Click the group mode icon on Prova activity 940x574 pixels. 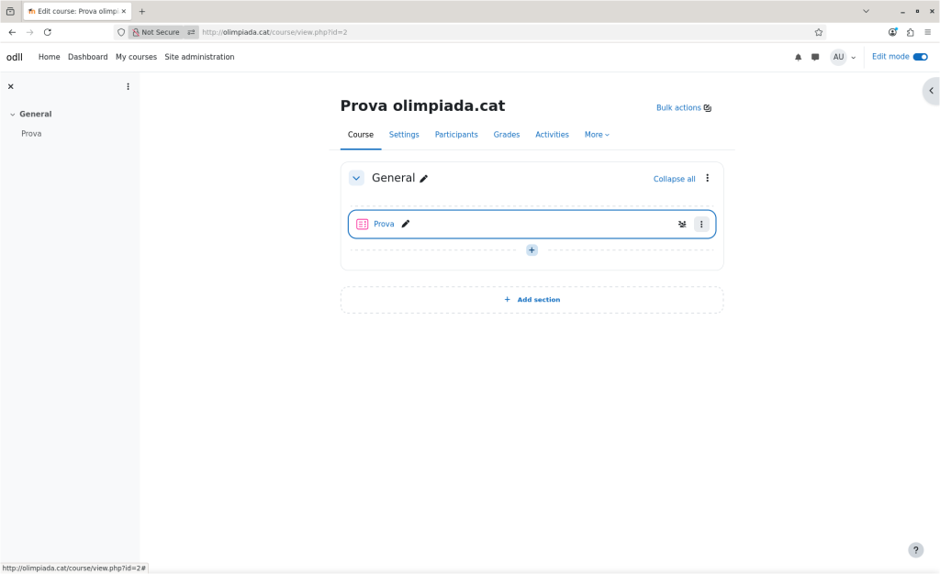click(682, 224)
